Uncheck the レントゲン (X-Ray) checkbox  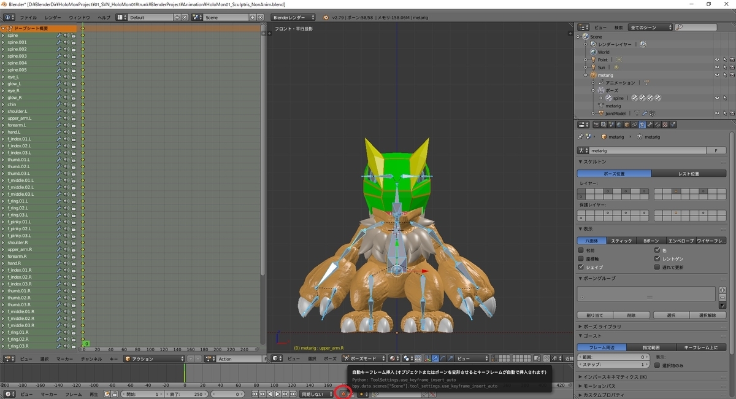click(657, 259)
